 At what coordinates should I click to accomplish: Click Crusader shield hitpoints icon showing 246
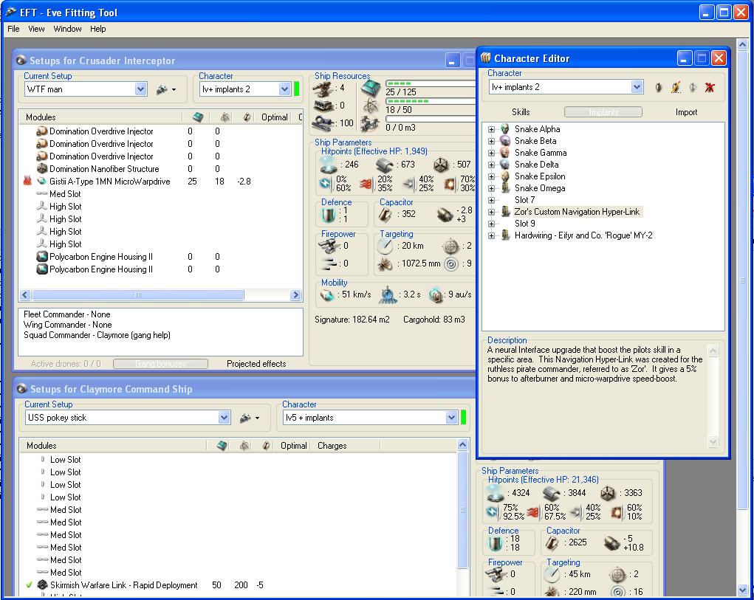click(x=329, y=165)
